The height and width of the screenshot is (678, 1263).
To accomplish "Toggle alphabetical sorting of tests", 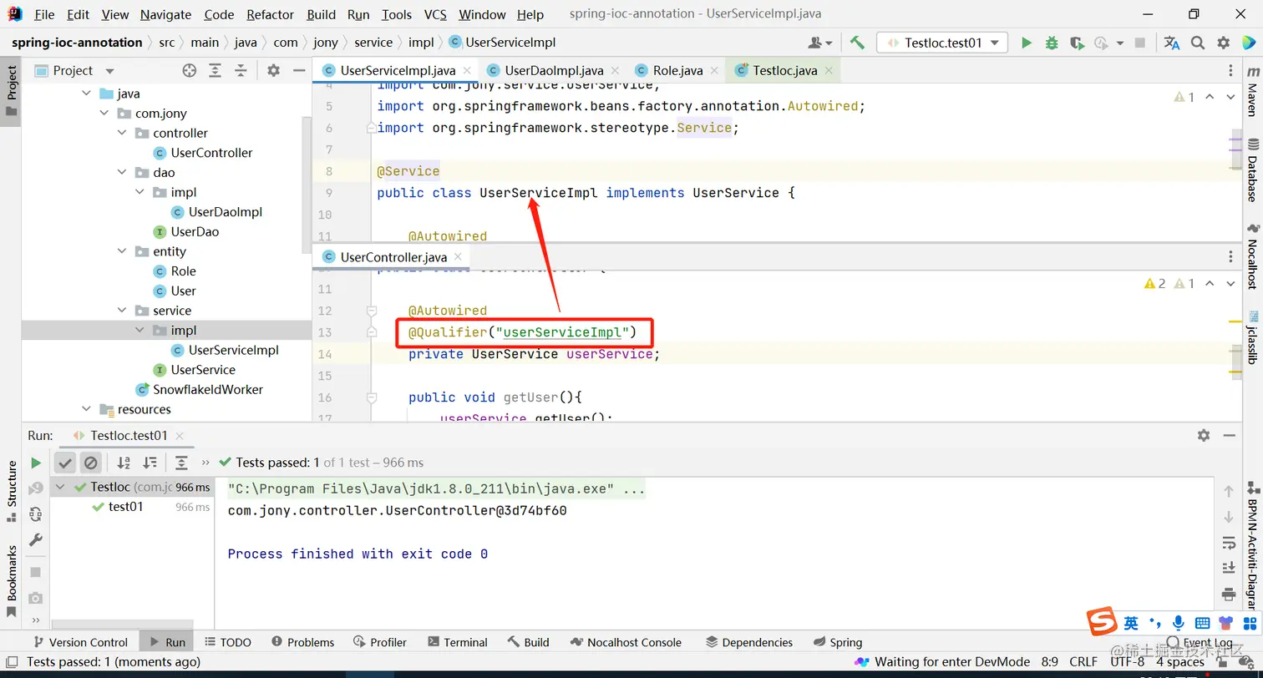I will click(x=124, y=463).
